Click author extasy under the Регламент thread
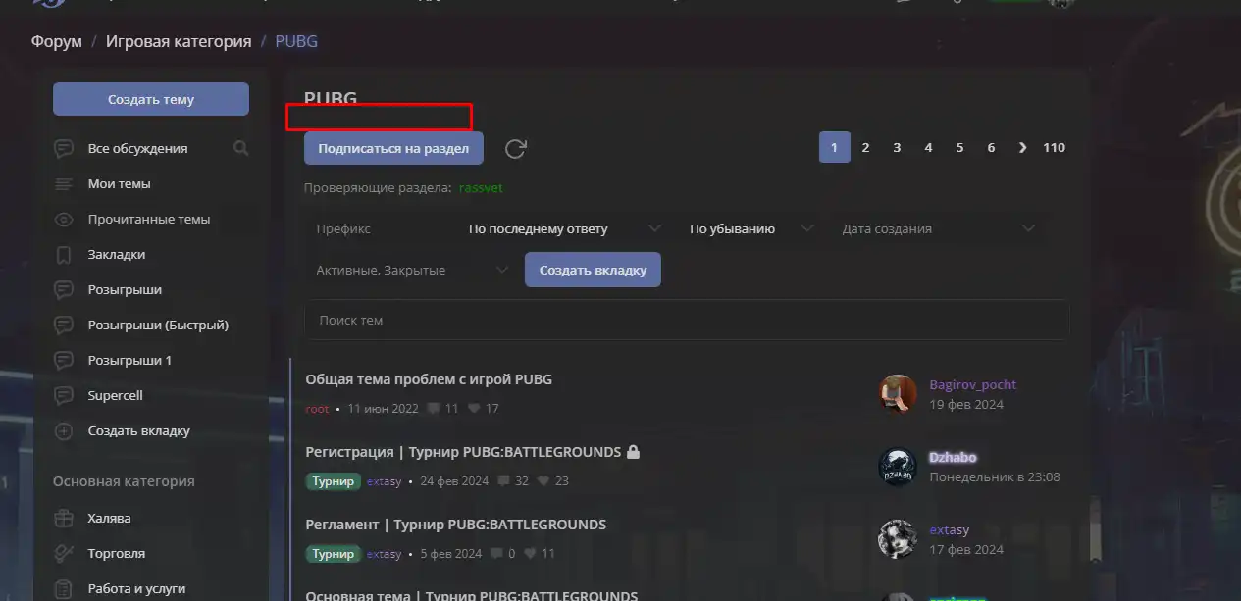The height and width of the screenshot is (601, 1241). [x=385, y=553]
